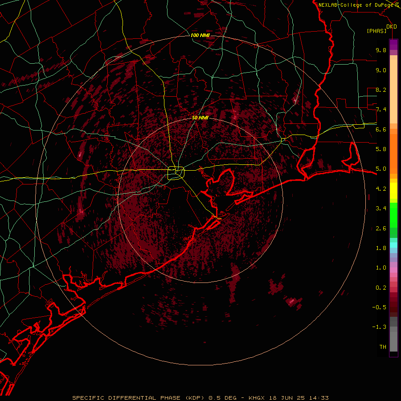The width and height of the screenshot is (401, 401).
Task: Select the 7.4 scale value
Action: 381,110
